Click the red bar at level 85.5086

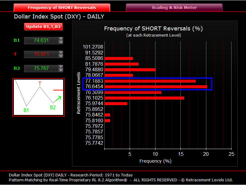119,58
